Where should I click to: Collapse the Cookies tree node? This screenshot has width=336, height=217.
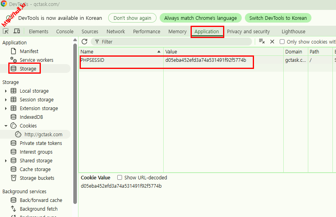6,126
